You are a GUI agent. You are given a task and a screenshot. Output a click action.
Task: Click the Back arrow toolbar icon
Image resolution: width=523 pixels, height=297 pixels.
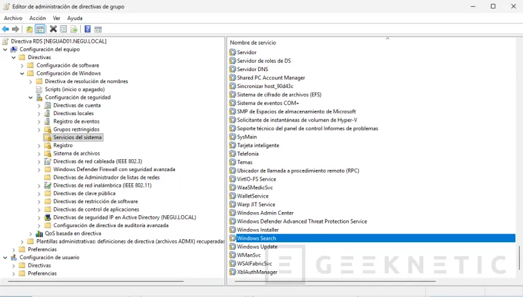(x=5, y=30)
